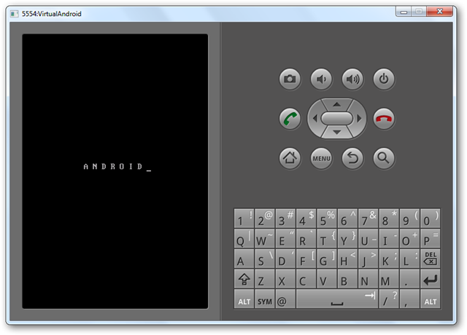Click the space bar key
This screenshot has width=467, height=335.
[x=337, y=299]
